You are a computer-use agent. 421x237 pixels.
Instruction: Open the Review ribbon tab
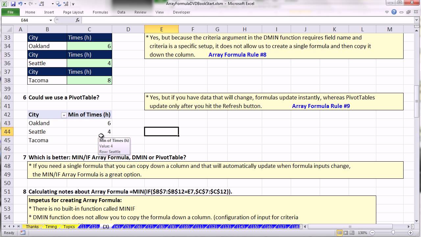tap(140, 12)
